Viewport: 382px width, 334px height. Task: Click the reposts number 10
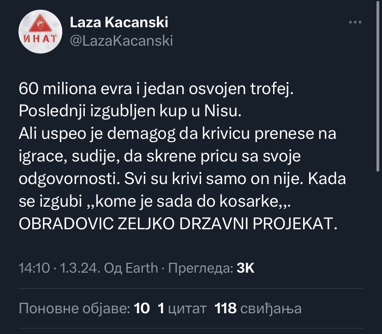pyautogui.click(x=142, y=308)
